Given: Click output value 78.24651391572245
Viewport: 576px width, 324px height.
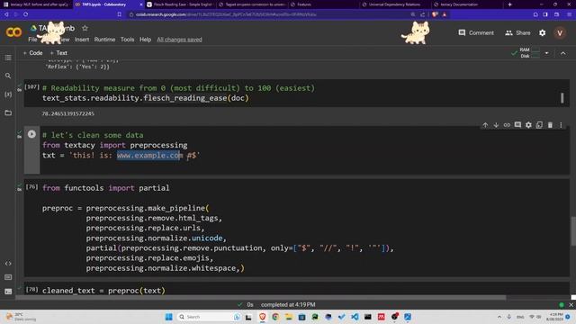Looking at the screenshot, I should click(x=68, y=113).
